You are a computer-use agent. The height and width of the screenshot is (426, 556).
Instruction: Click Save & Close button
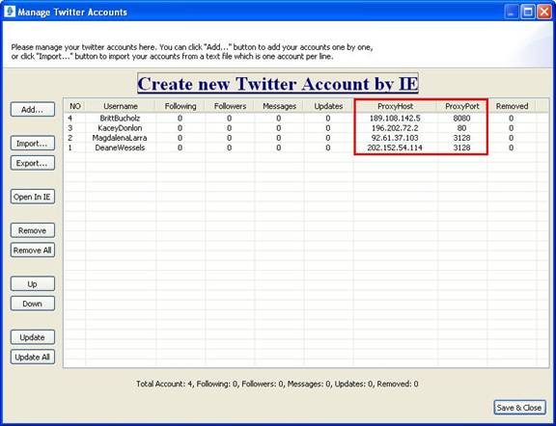pos(519,408)
